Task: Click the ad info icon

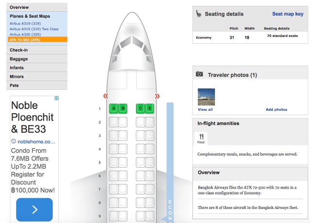Action: (x=56, y=98)
